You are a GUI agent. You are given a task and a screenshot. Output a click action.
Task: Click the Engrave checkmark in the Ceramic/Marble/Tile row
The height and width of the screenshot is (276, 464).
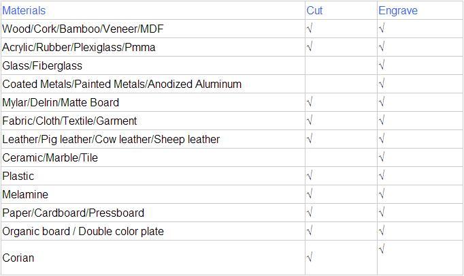(x=382, y=157)
